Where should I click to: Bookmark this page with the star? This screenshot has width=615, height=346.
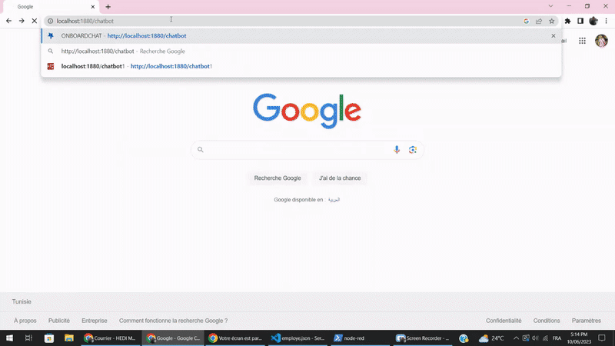[x=552, y=22]
